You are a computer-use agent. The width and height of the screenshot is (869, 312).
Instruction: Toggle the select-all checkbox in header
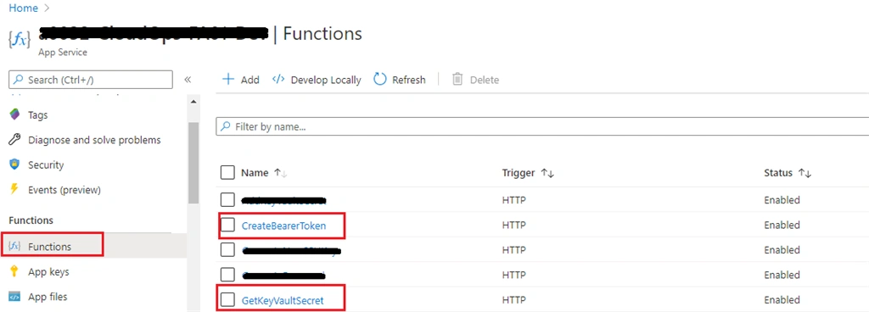tap(227, 173)
